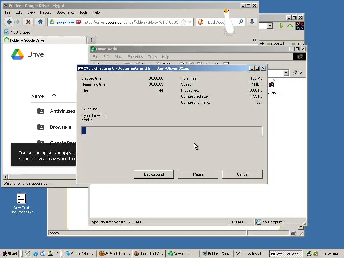Click the tray Safely Remove Hardware icon
This screenshot has height=258, width=344.
click(309, 254)
